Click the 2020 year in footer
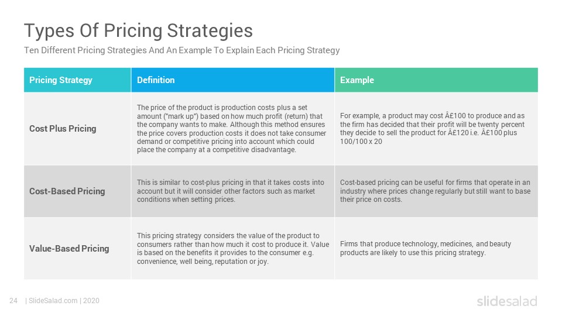The width and height of the screenshot is (562, 316). pyautogui.click(x=91, y=301)
